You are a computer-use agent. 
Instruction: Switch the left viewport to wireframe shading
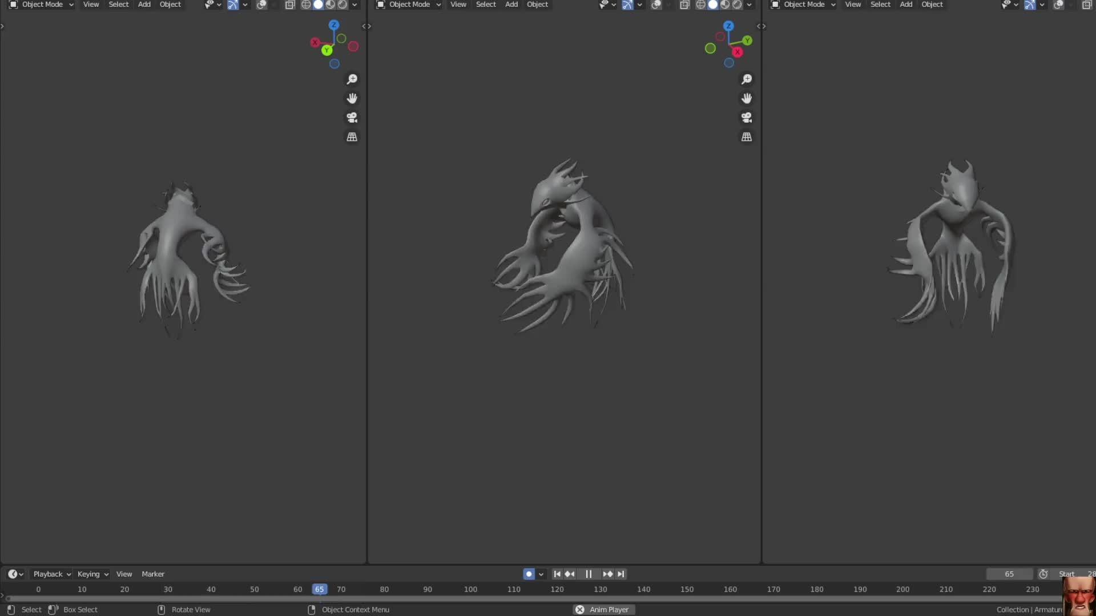pyautogui.click(x=306, y=5)
